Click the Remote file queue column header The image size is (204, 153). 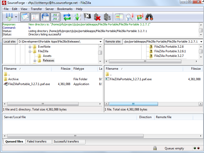pyautogui.click(x=174, y=117)
